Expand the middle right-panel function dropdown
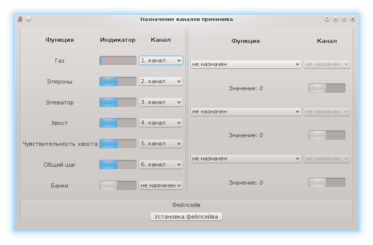 pos(246,111)
